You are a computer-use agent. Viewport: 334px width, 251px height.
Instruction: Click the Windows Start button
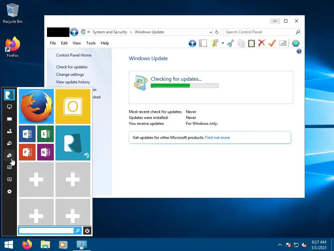click(x=9, y=244)
